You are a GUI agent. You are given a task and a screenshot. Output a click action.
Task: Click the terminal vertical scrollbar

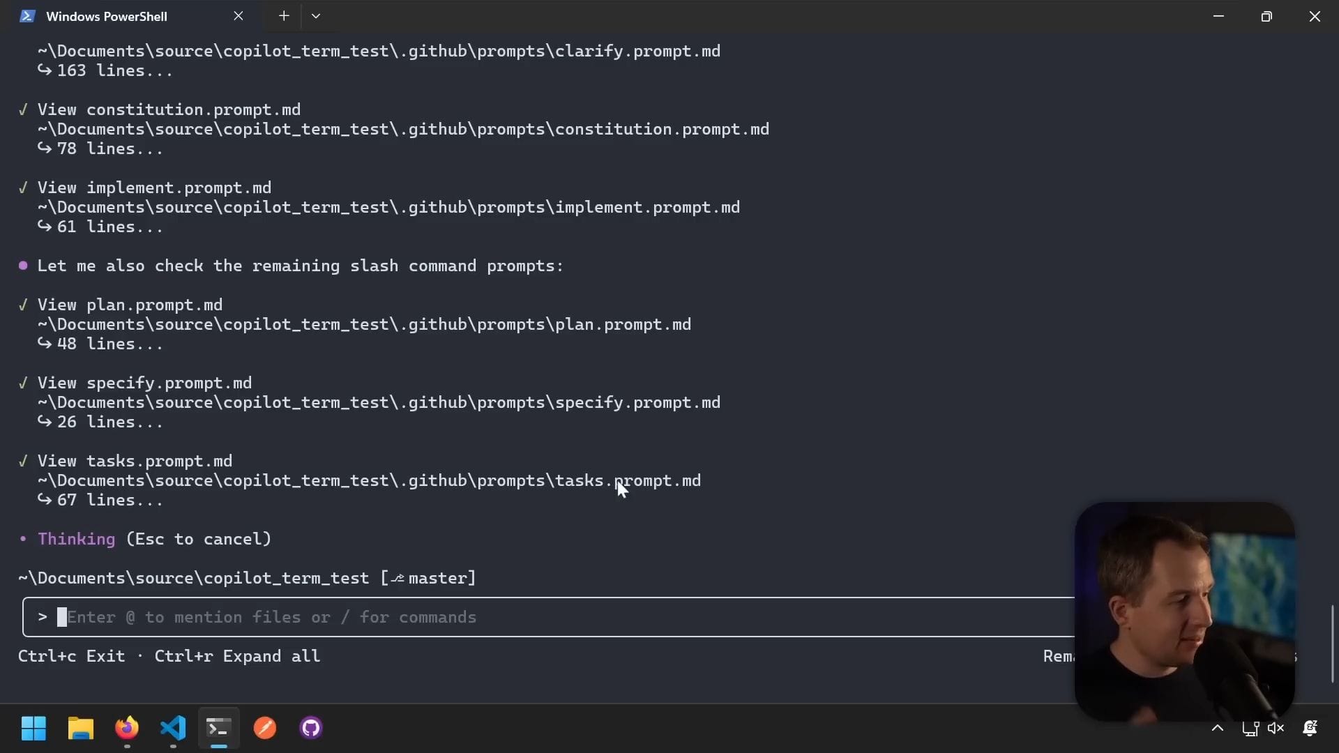pyautogui.click(x=1332, y=643)
